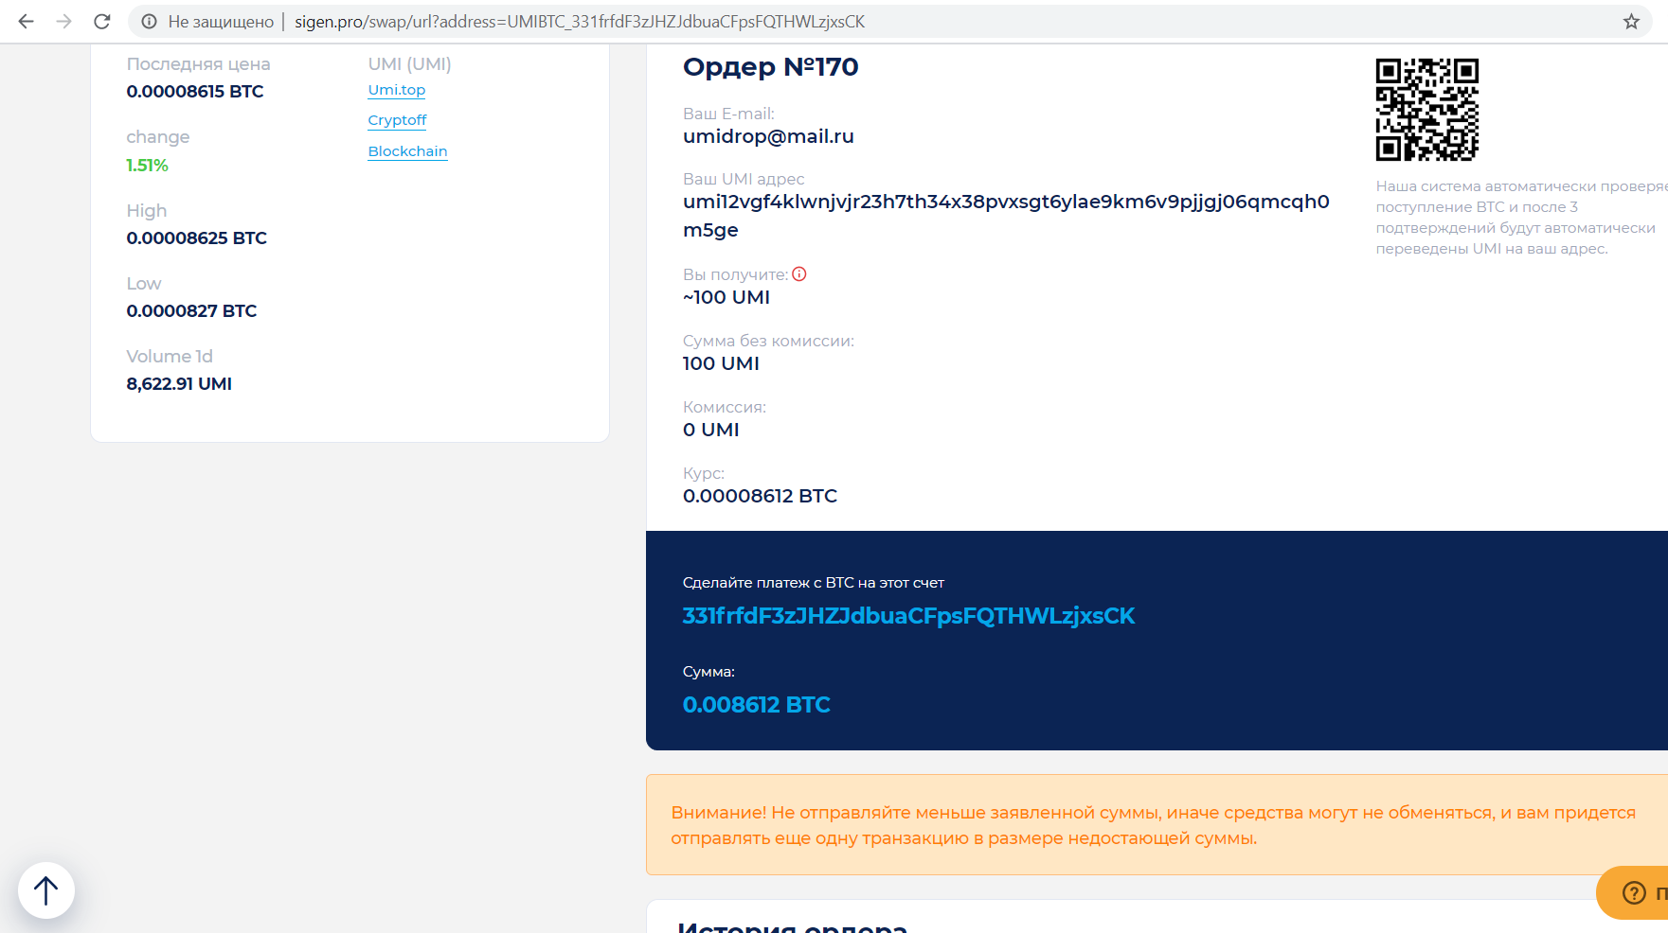1668x933 pixels.
Task: Click the email umidrop@mail.ru
Action: 768,136
